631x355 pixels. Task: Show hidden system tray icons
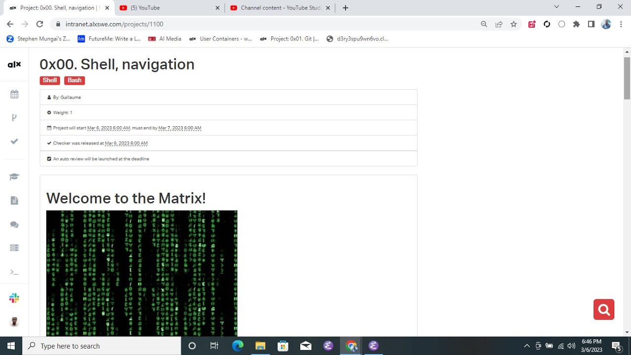click(526, 346)
